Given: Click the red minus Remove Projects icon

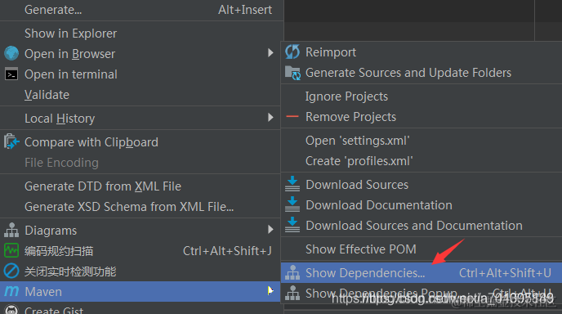Looking at the screenshot, I should click(292, 117).
